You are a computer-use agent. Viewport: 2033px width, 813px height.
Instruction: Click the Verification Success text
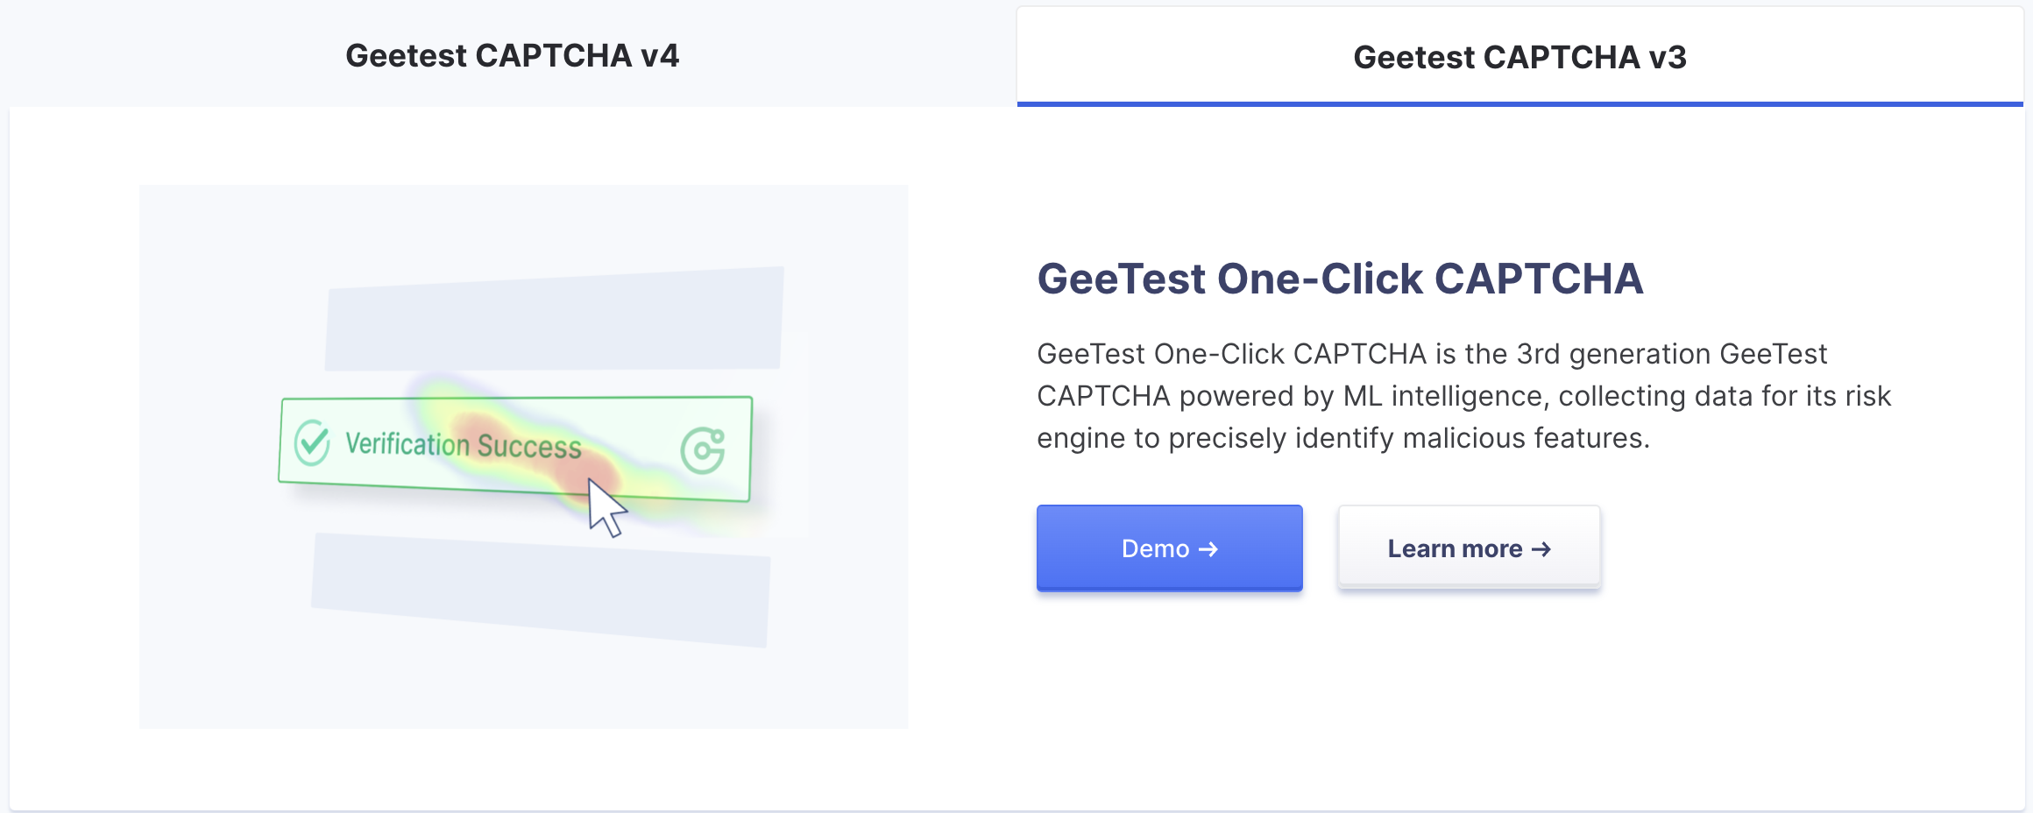coord(463,445)
